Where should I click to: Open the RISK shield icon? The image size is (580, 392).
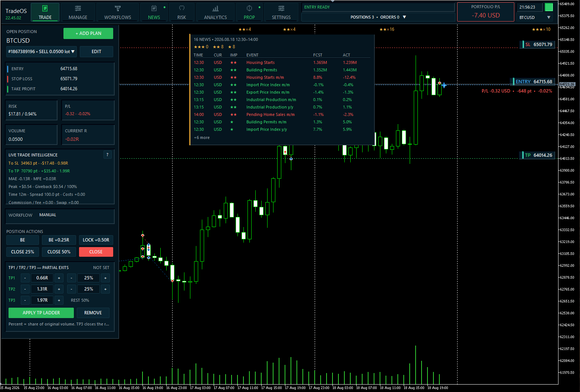(x=182, y=9)
